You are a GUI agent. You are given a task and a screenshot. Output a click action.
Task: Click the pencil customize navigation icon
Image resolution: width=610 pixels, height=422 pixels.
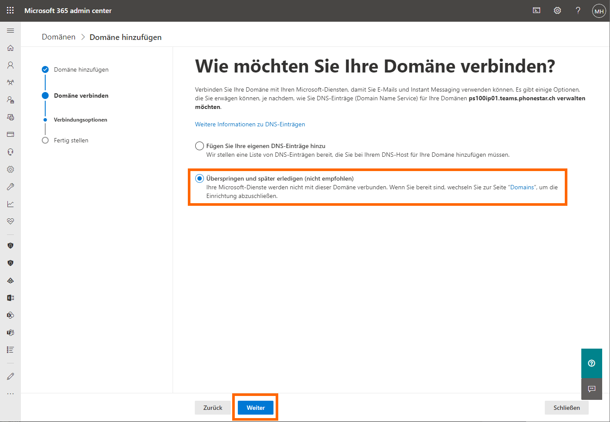pos(10,376)
